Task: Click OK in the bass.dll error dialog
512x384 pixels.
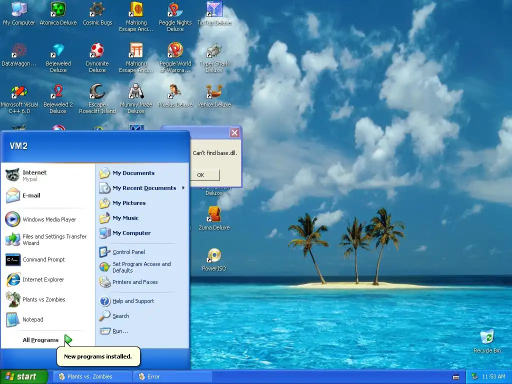Action: coord(205,175)
